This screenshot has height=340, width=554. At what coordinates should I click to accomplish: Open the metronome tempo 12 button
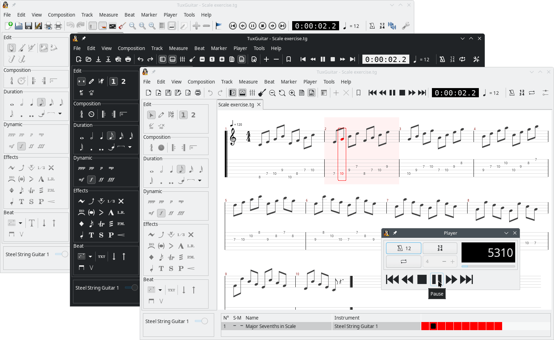[x=404, y=248]
